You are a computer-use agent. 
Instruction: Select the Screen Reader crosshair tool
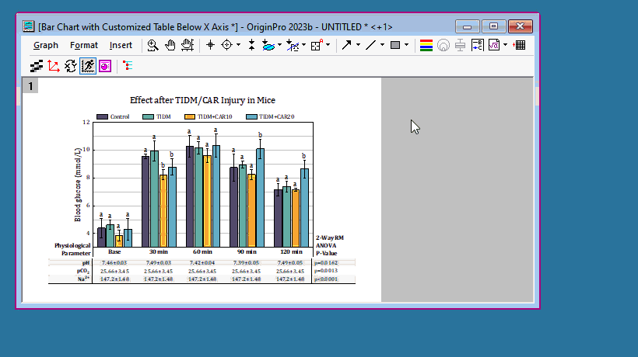(209, 45)
